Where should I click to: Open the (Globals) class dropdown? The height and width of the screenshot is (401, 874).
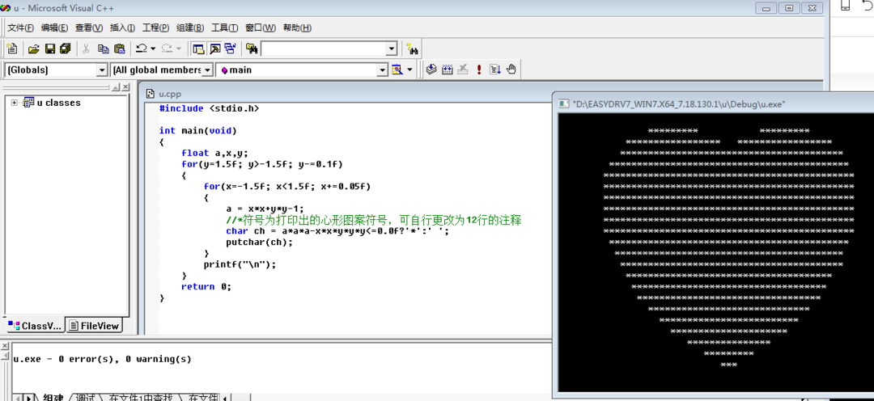click(102, 70)
